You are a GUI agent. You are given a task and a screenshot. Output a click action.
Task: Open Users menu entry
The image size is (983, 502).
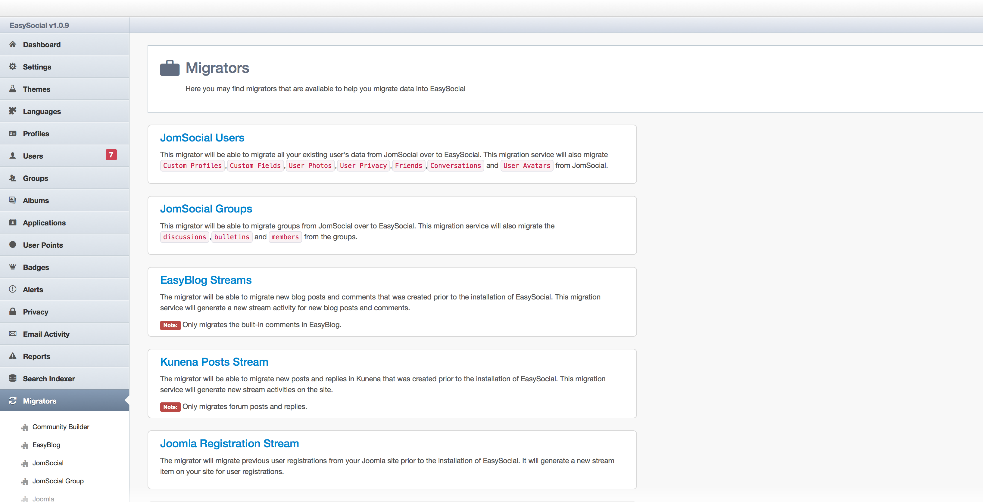coord(64,156)
